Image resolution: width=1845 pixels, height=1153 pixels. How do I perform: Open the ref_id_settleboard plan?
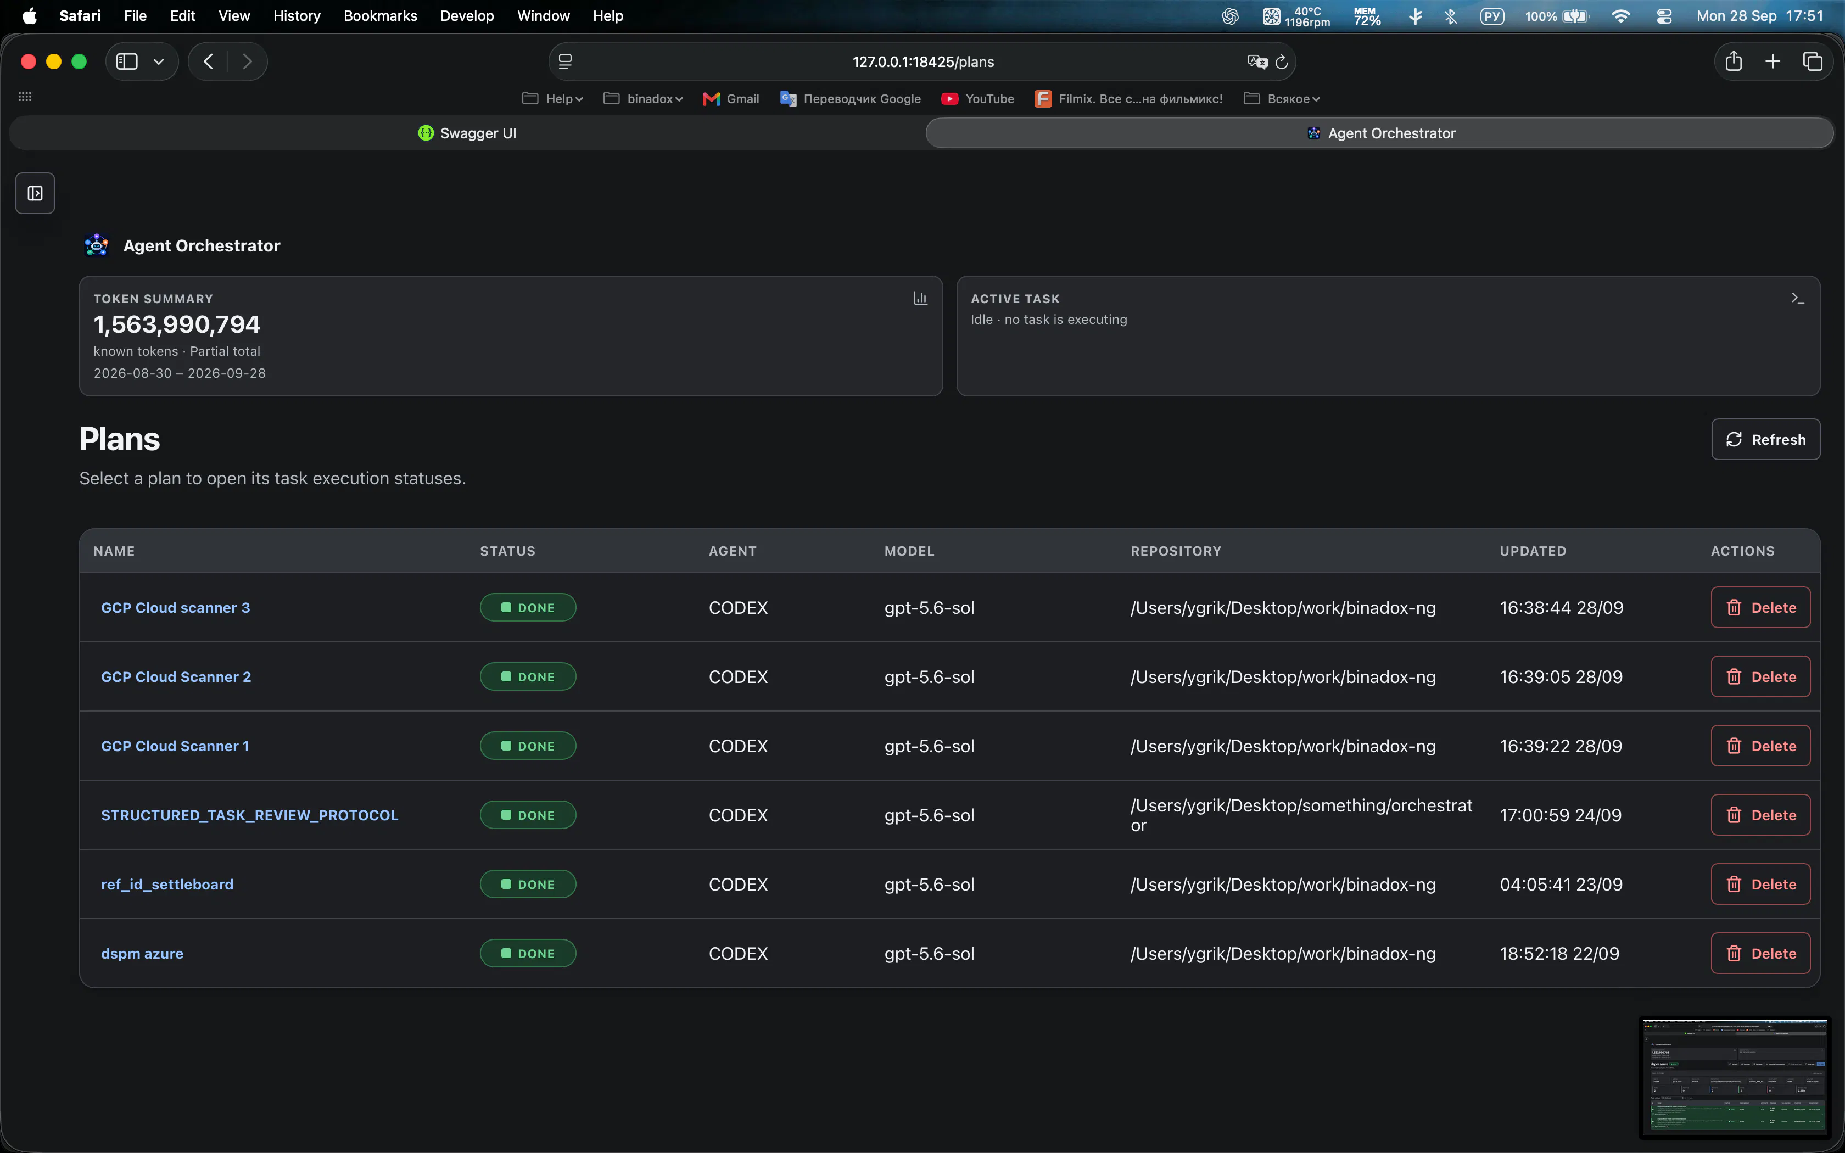167,884
